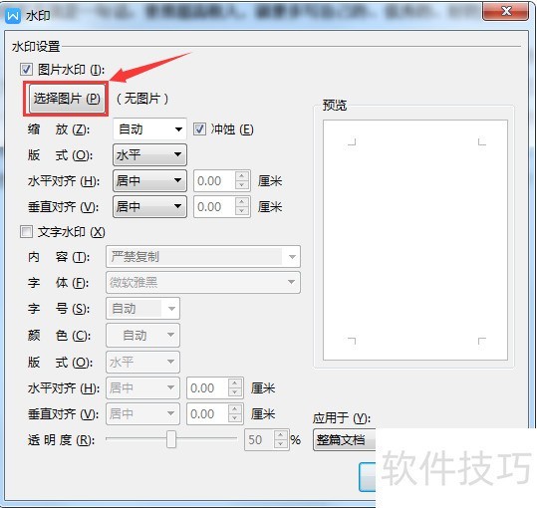Viewport: 537px width, 508px height.
Task: Toggle the 冲蚀 checkbox
Action: [199, 129]
